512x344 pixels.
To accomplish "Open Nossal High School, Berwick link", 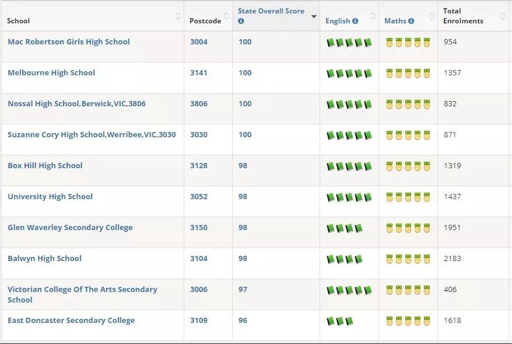I will click(x=77, y=103).
